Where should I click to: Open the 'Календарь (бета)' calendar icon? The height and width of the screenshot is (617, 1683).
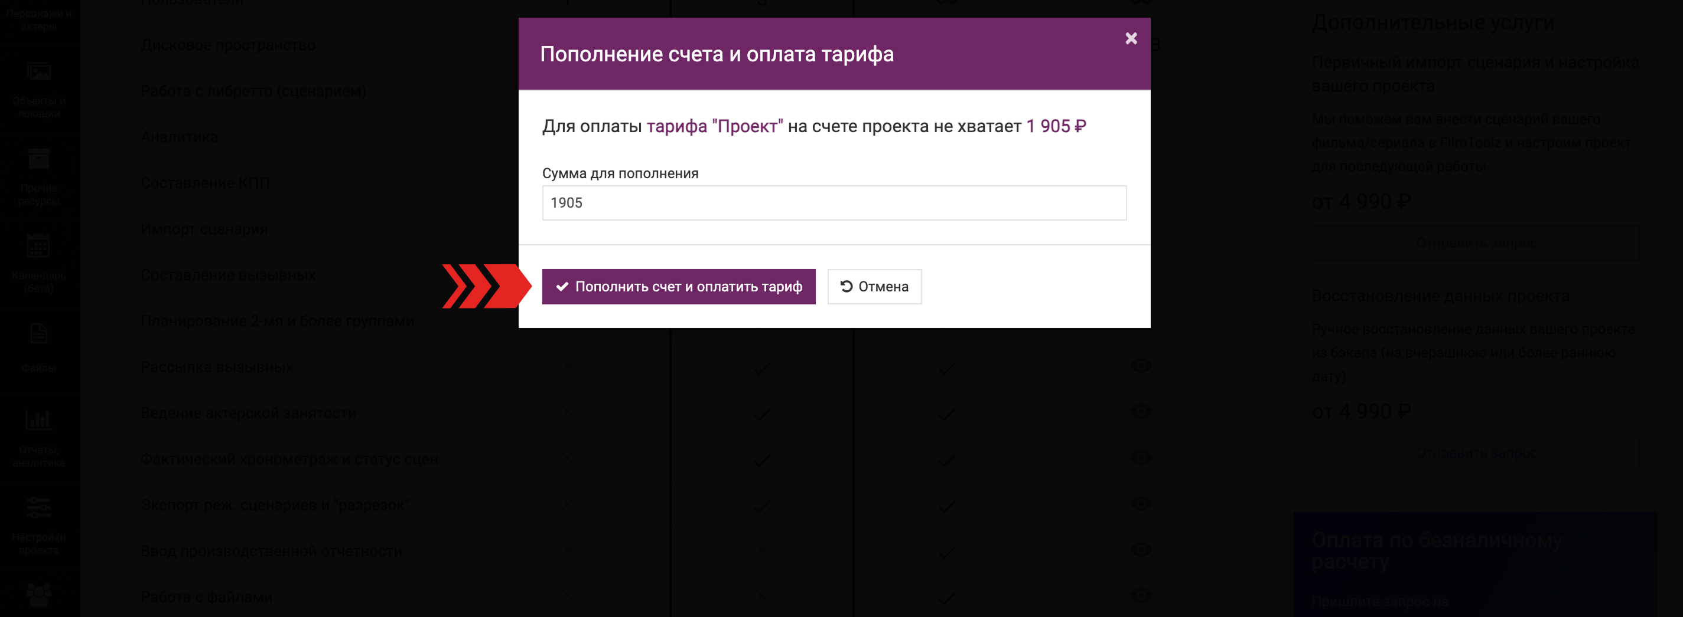tap(38, 246)
